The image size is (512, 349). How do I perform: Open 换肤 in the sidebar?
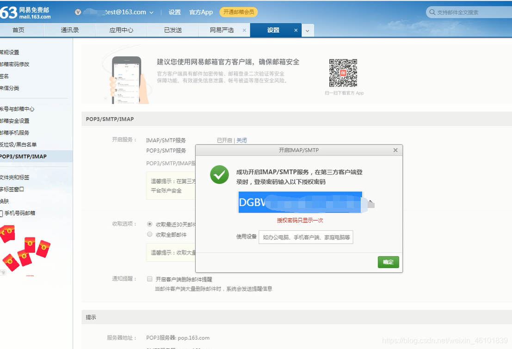pos(4,201)
